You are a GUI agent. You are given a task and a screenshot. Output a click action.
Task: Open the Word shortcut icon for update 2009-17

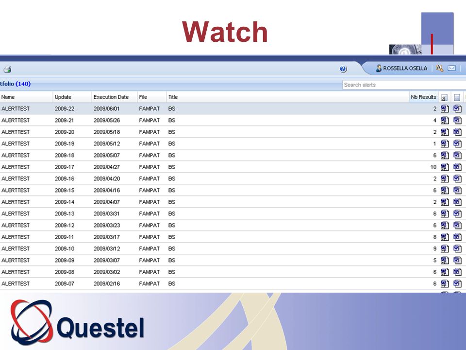(445, 167)
